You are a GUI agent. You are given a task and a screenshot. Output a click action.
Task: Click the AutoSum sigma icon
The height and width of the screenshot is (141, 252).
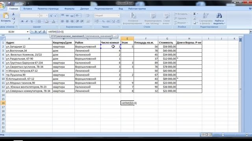(x=195, y=14)
